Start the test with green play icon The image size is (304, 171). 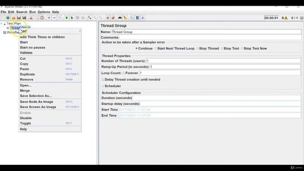(x=66, y=18)
